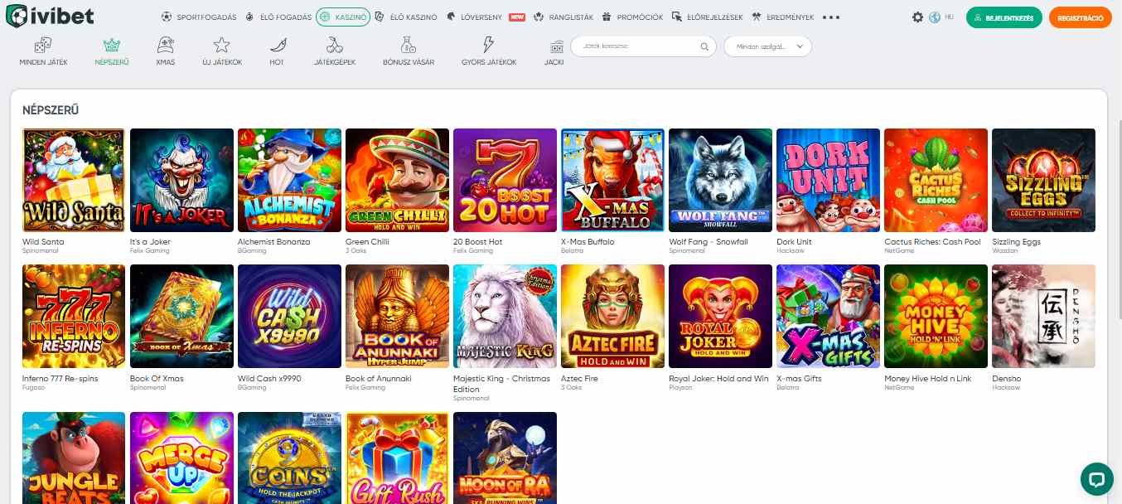Open the Green Chilli game thumbnail
The height and width of the screenshot is (504, 1122).
pos(397,180)
